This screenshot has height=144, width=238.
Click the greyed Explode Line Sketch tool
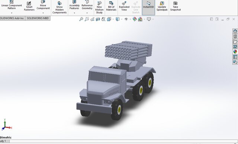pyautogui.click(x=136, y=7)
